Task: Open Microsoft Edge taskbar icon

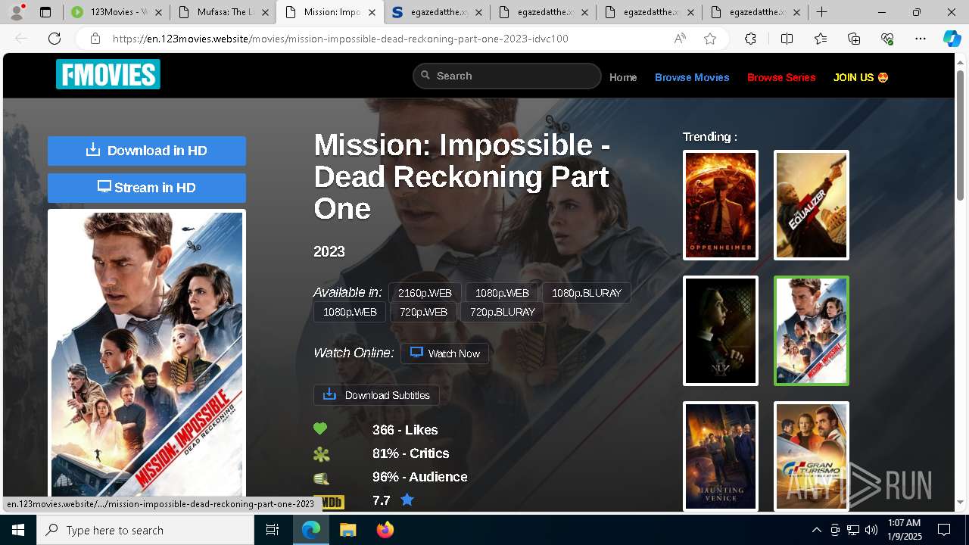Action: tap(311, 530)
